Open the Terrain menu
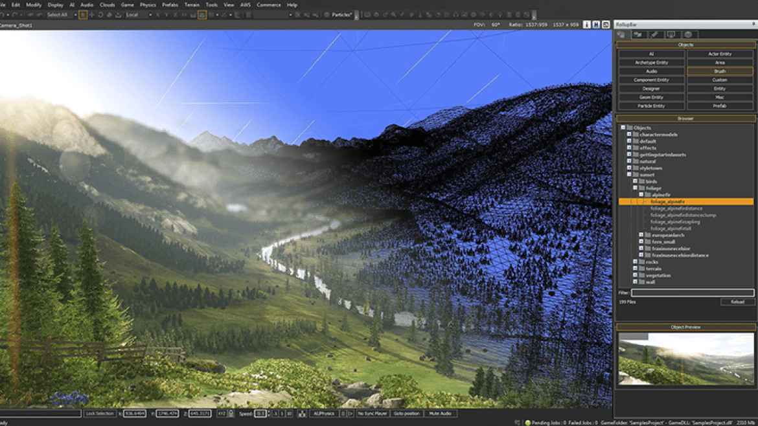This screenshot has height=426, width=758. tap(192, 5)
